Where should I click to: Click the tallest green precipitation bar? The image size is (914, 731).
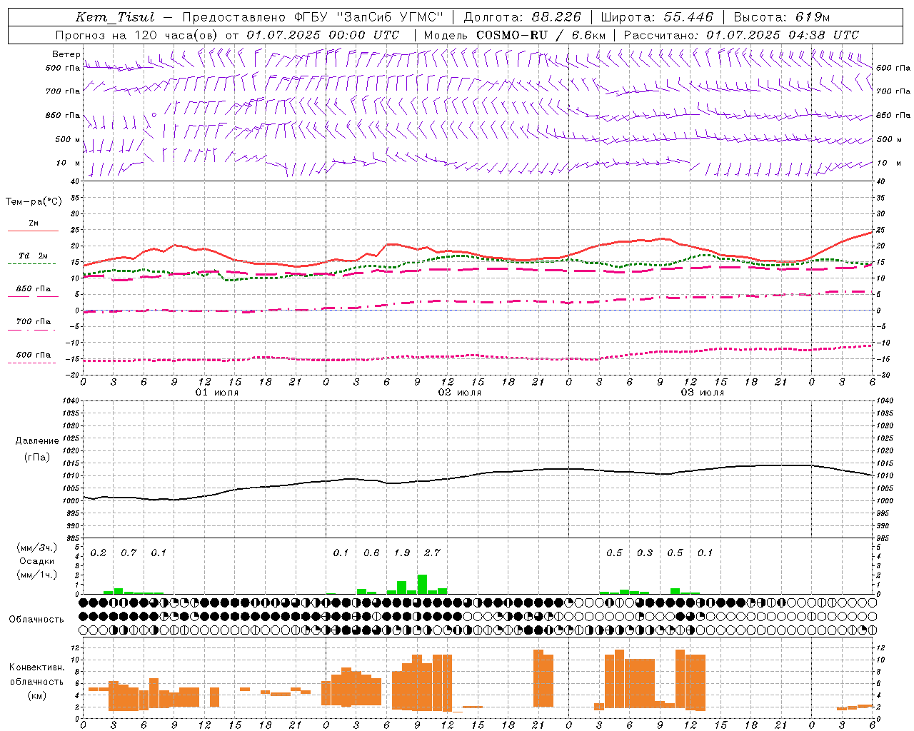tap(422, 584)
